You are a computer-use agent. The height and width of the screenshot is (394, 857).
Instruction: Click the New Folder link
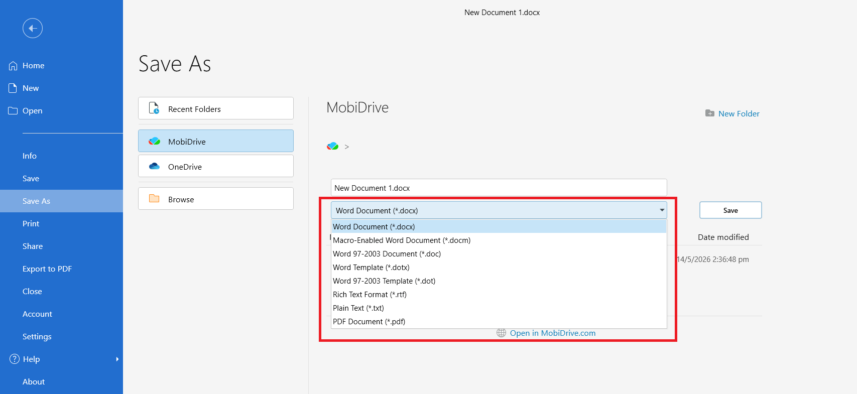739,114
